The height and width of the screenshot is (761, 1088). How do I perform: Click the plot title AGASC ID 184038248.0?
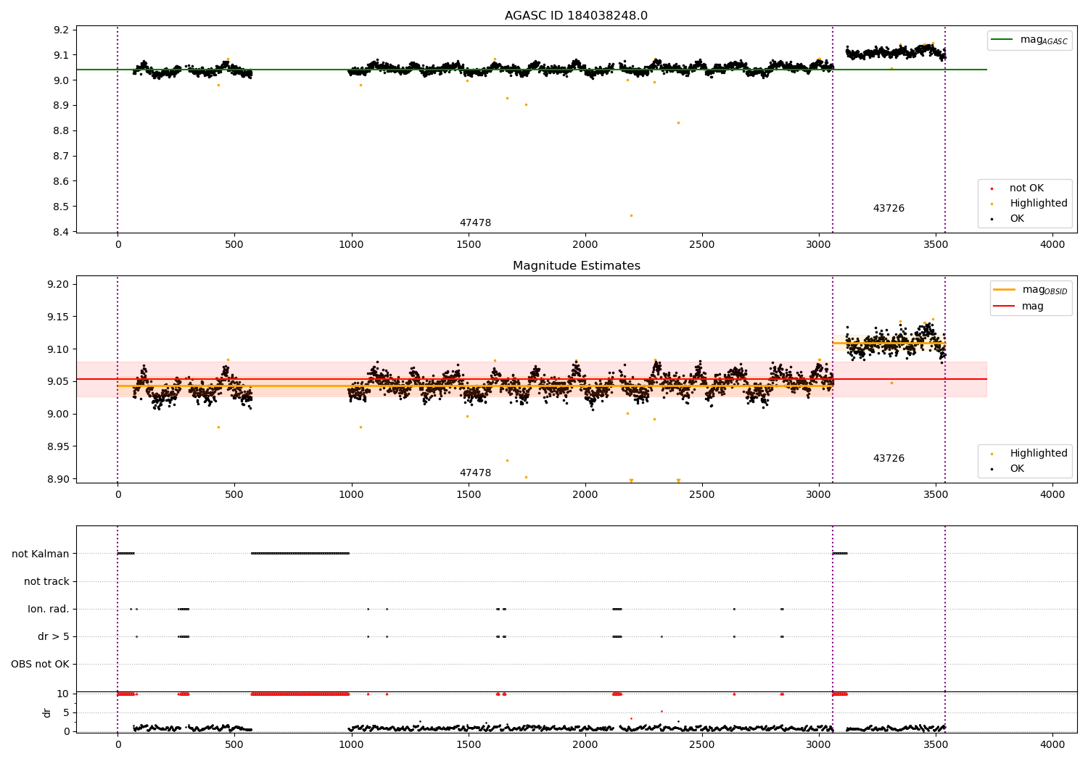click(576, 16)
